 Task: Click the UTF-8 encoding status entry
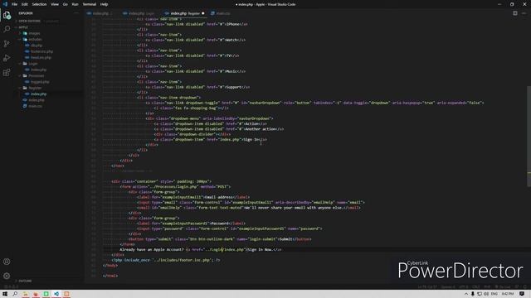463,287
